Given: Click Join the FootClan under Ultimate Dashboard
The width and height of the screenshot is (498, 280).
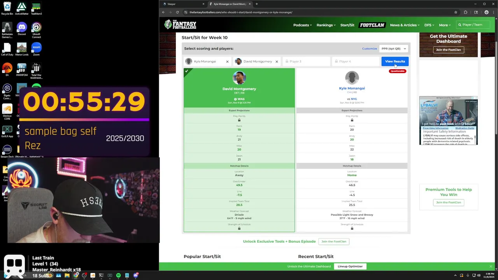Looking at the screenshot, I should [448, 50].
